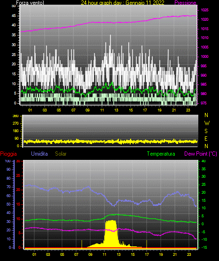
Task: Select the Umidita legend label
Action: point(39,154)
